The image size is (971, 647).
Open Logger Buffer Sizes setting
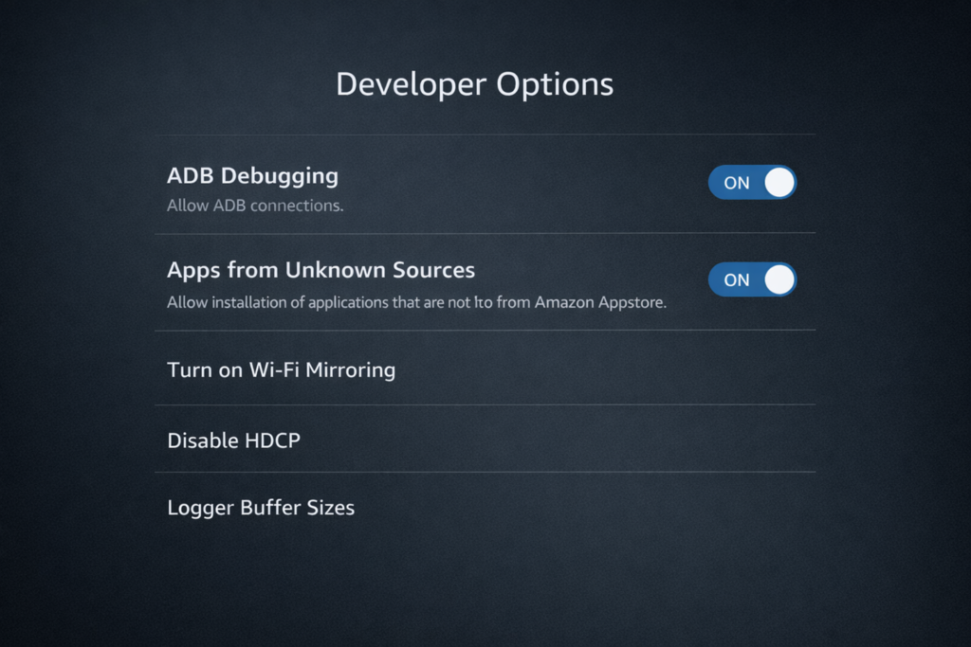[x=261, y=508]
